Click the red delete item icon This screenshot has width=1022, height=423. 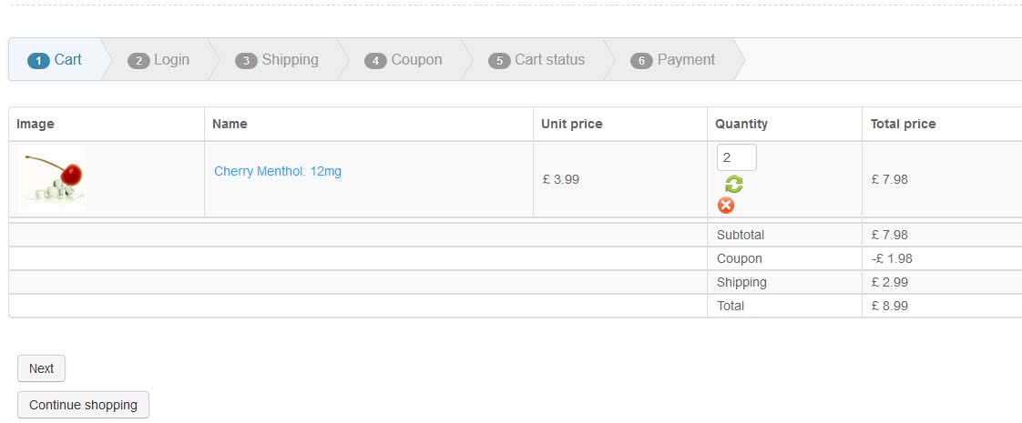click(x=726, y=206)
